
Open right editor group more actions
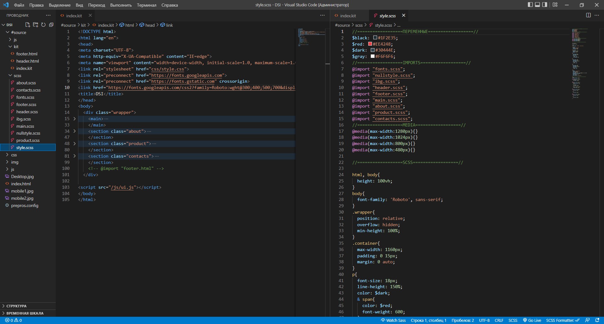(597, 15)
